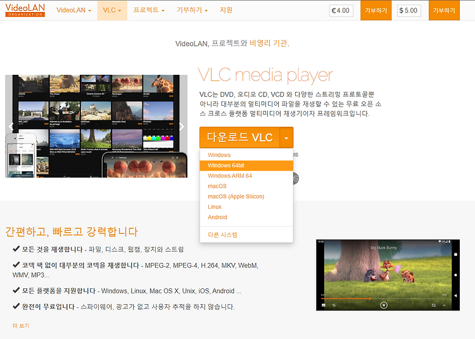Open the VideoLAN dropdown menu
Viewport: 475px width, 339px height.
click(73, 10)
